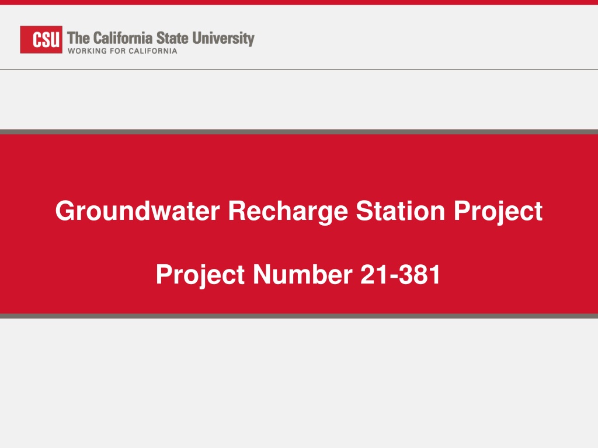
Task: Click the red CSU logo box
Action: [41, 40]
